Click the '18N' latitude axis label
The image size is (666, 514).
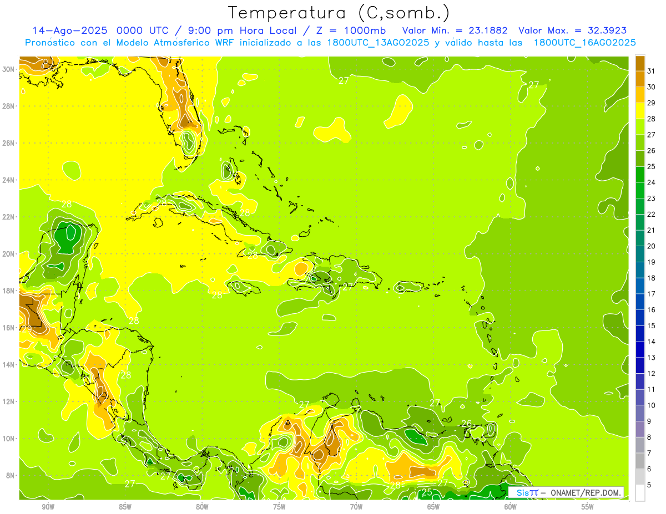coord(9,291)
